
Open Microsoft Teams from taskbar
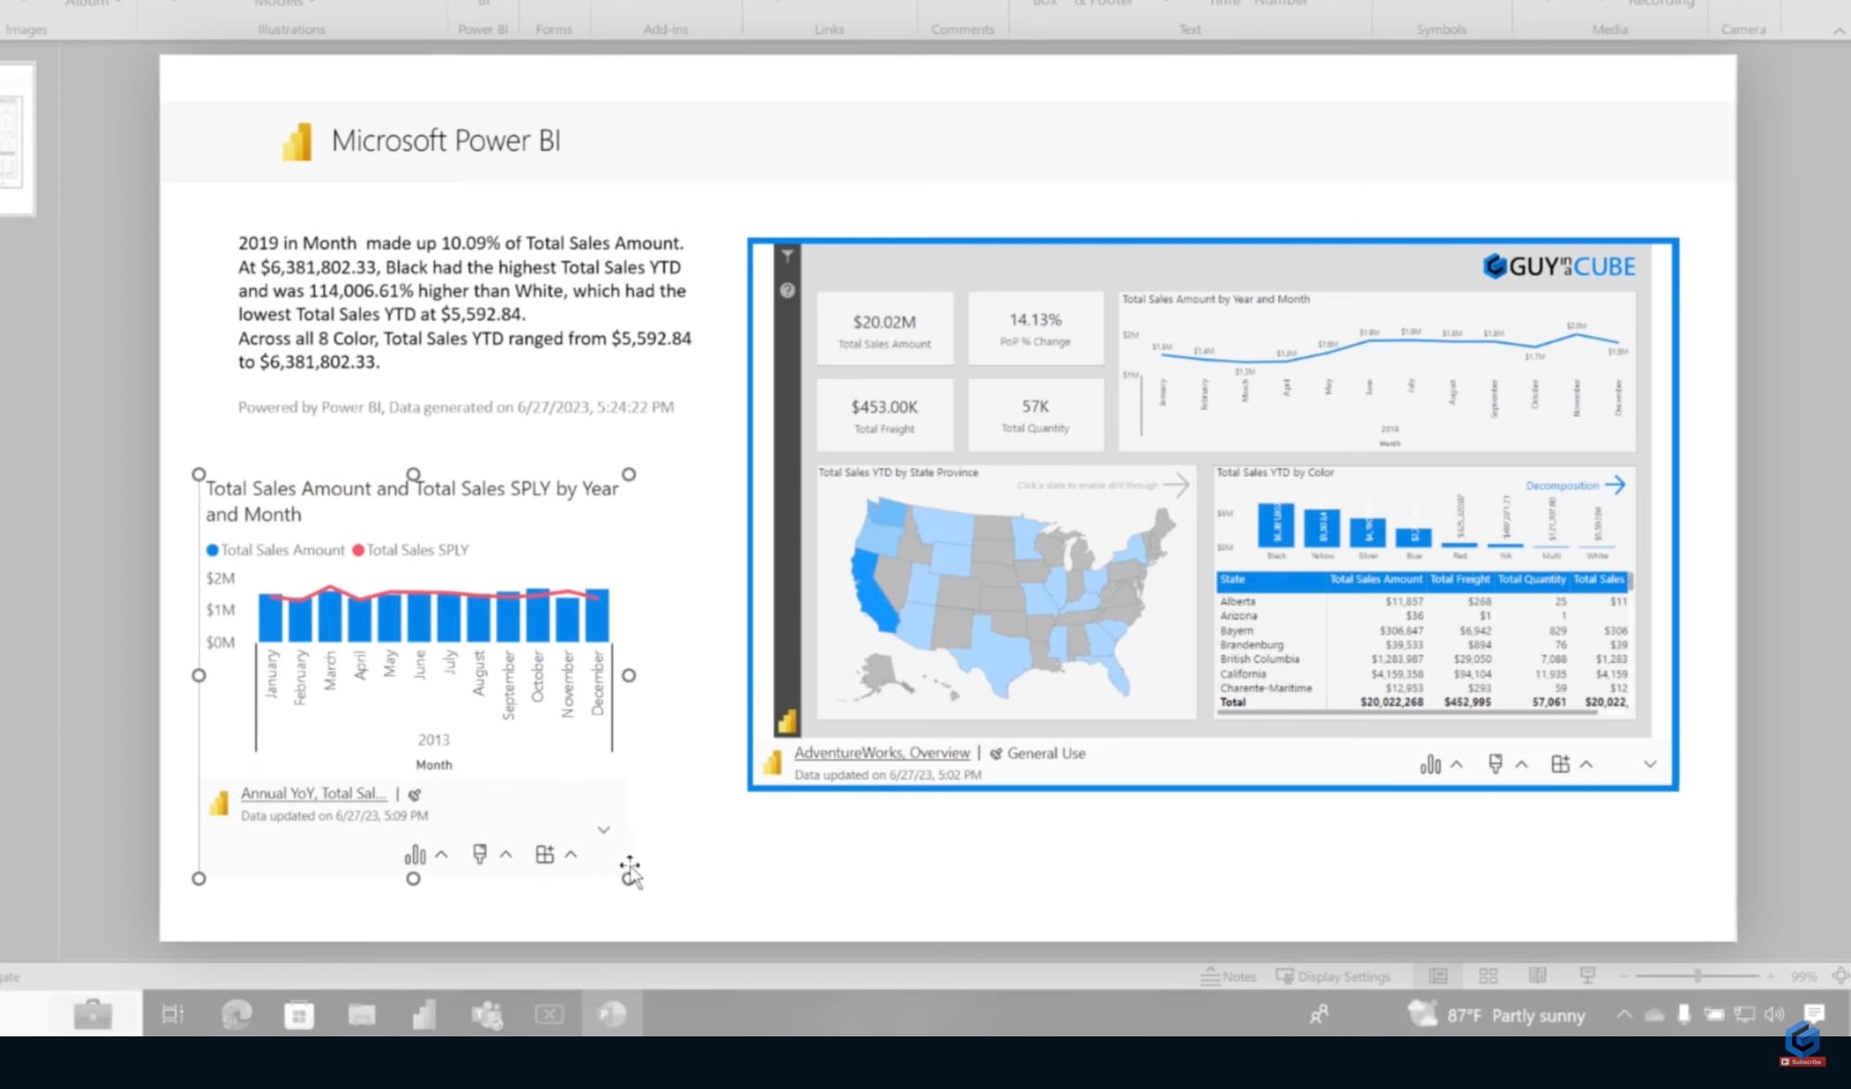(487, 1015)
